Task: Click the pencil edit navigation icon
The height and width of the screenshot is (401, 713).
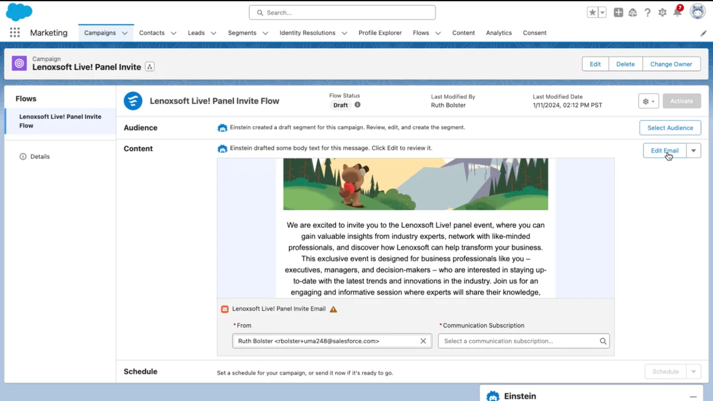Action: click(x=703, y=33)
